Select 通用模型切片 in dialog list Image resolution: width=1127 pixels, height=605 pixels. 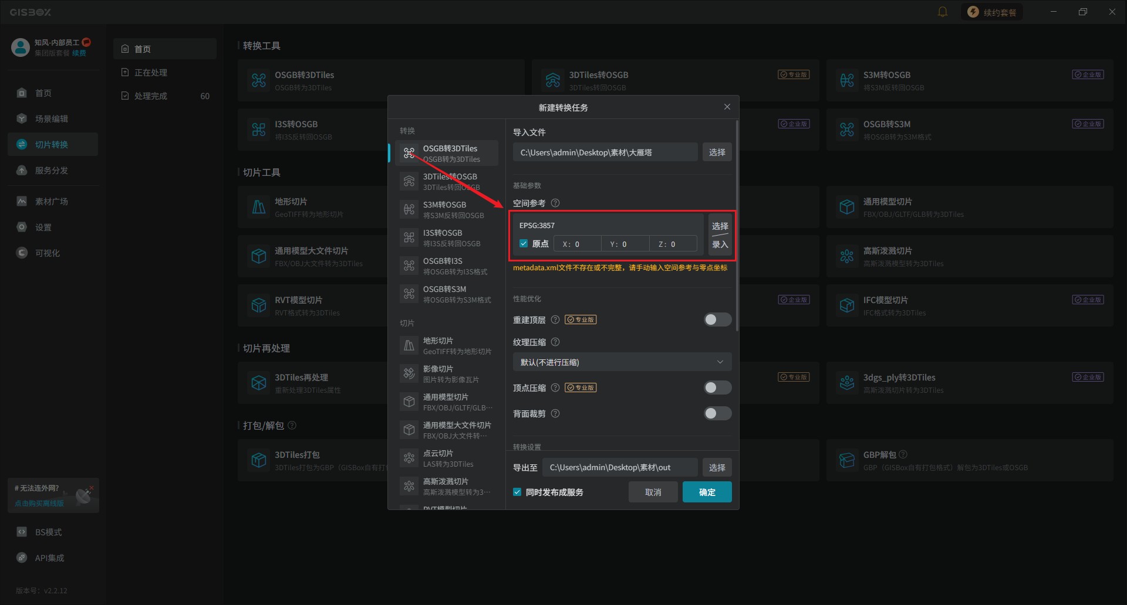point(447,402)
